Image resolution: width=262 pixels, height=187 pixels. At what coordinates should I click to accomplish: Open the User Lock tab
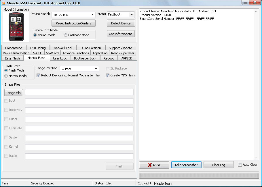[x=60, y=58]
